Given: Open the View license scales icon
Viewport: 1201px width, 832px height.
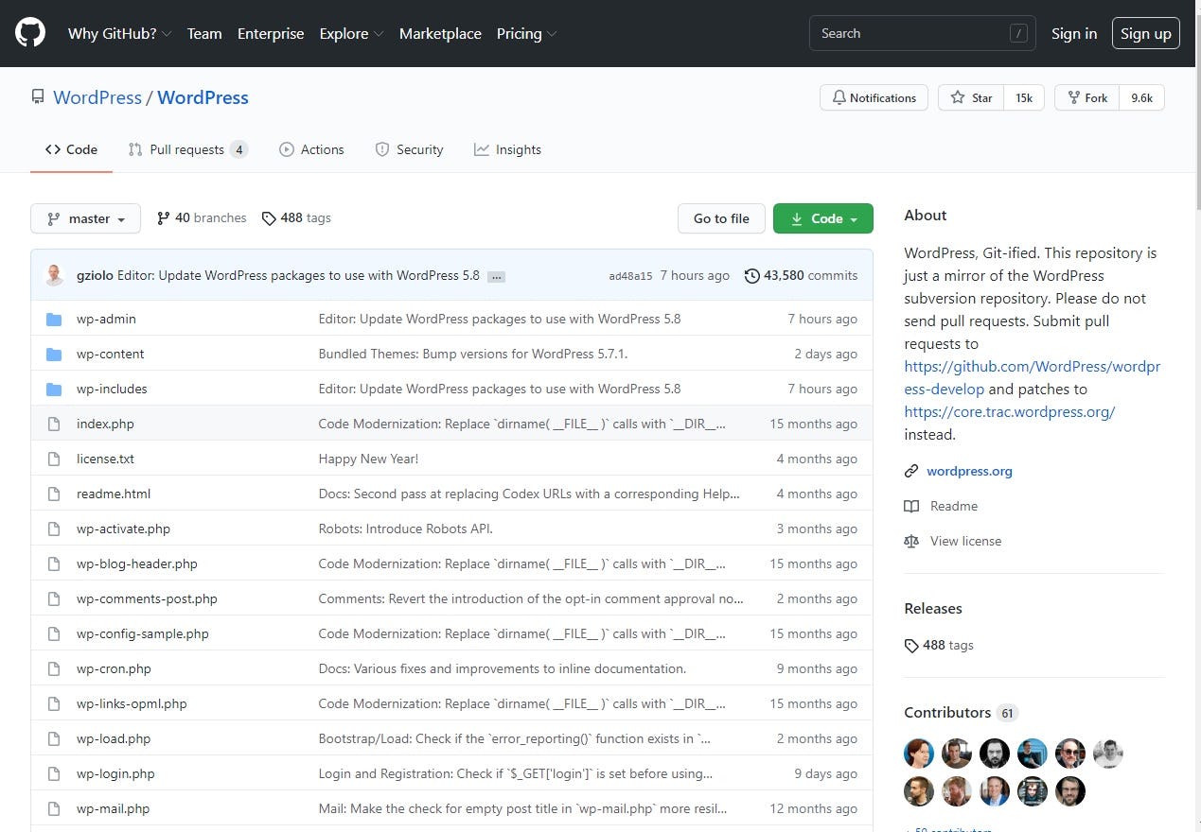Looking at the screenshot, I should click(x=910, y=541).
